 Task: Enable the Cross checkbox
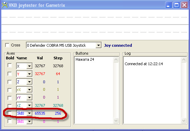(7, 45)
